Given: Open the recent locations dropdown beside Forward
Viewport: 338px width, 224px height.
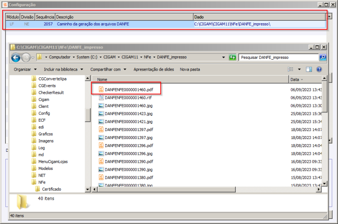Looking at the screenshot, I should (x=33, y=57).
